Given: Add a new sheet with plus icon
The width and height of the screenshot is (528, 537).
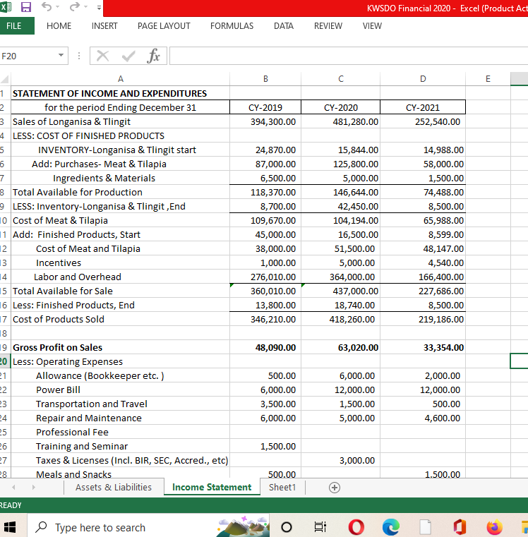Looking at the screenshot, I should coord(335,487).
